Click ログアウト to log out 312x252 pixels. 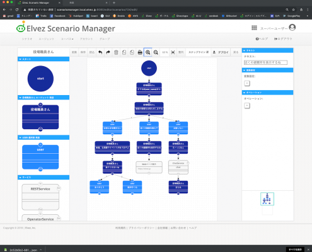click(x=283, y=39)
